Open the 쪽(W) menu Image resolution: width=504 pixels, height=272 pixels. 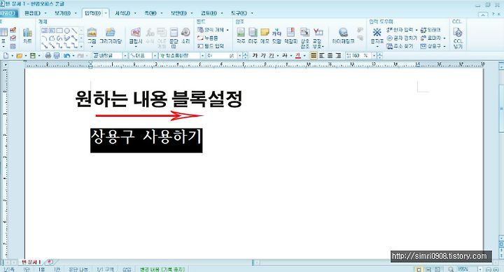coord(150,13)
